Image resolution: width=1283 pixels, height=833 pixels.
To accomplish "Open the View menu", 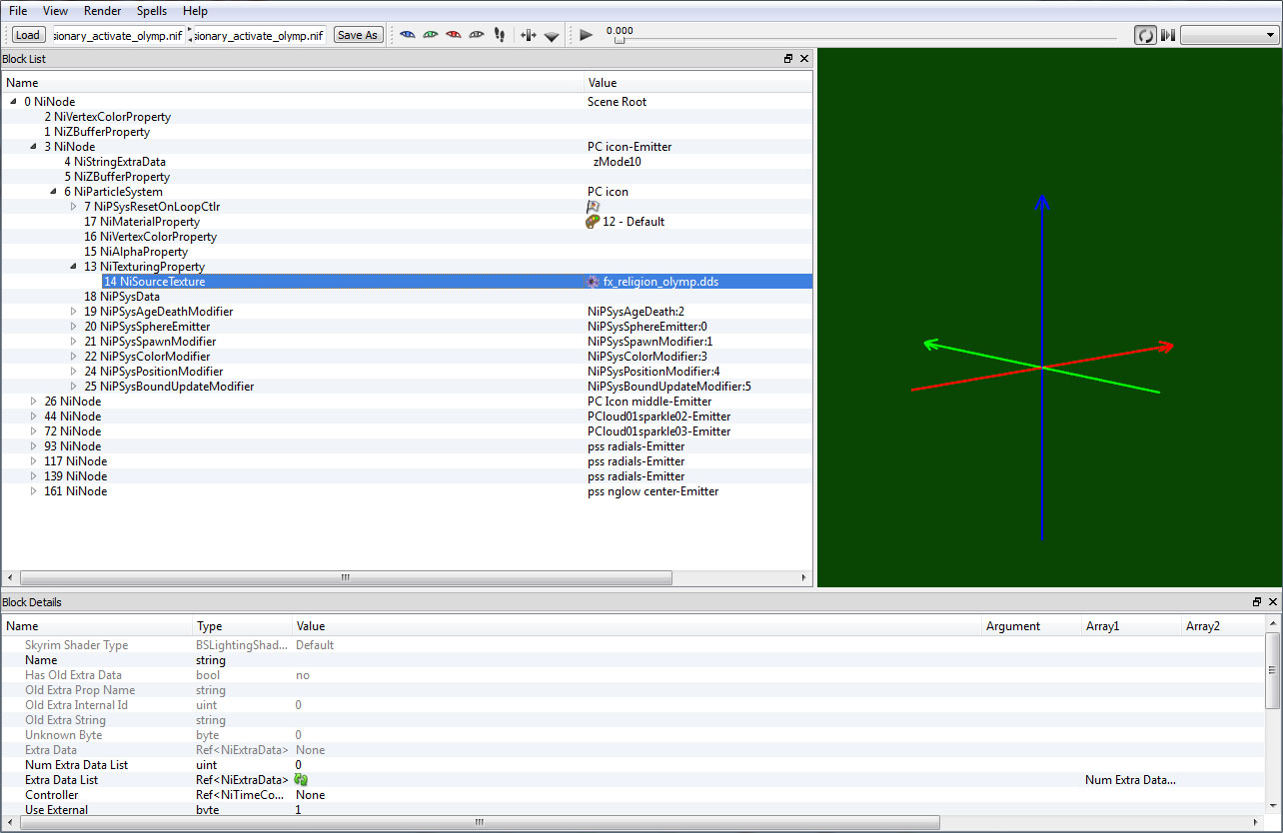I will [x=56, y=11].
